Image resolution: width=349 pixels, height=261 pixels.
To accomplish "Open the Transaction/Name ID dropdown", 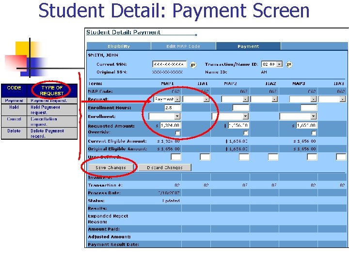I will (272, 64).
